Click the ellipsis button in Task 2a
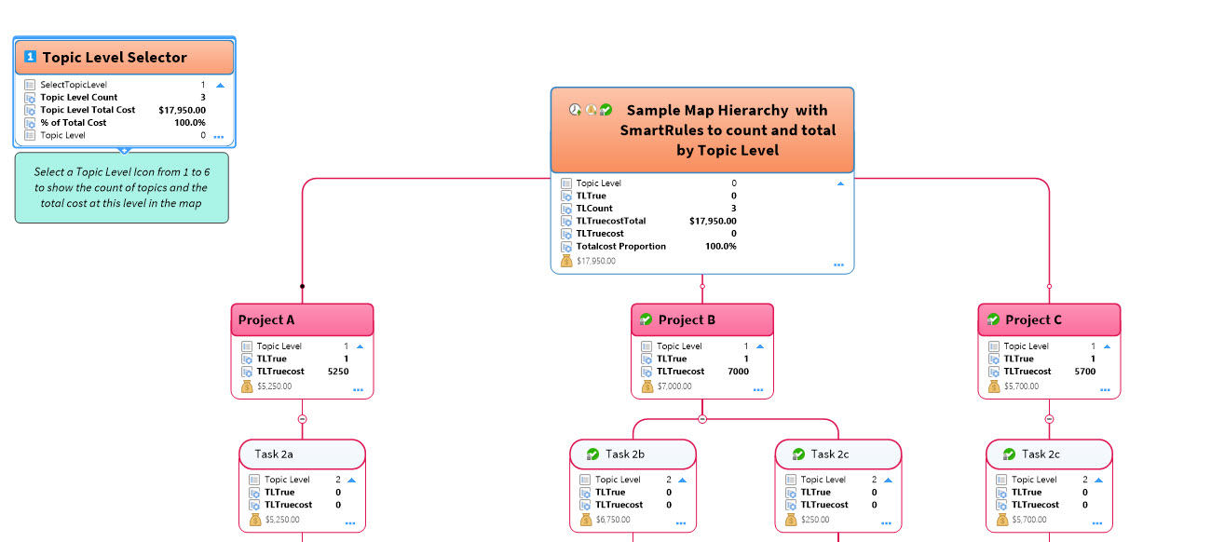Screen dimensions: 1211x542 click(350, 523)
